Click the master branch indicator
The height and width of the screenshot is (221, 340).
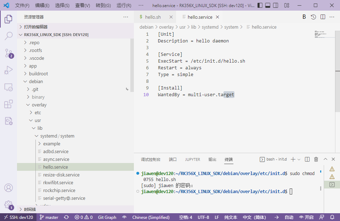[49, 217]
